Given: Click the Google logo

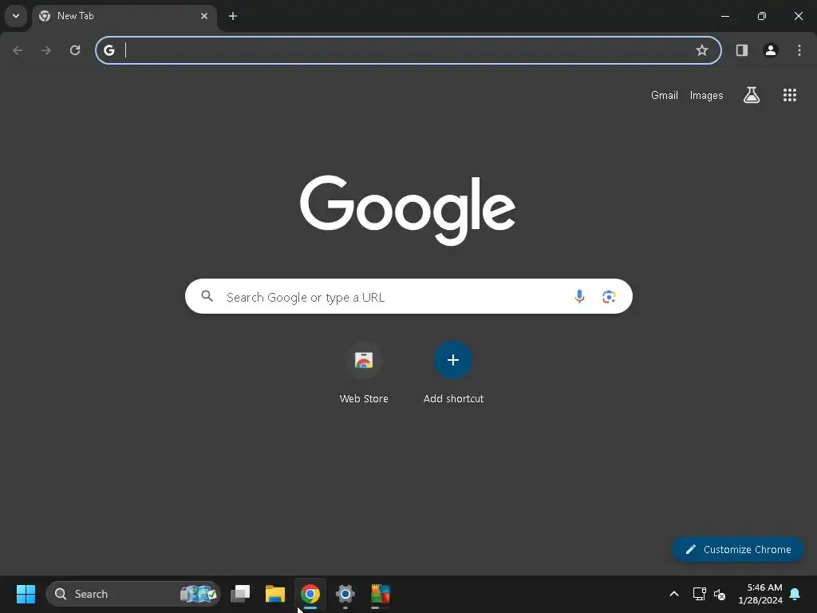Looking at the screenshot, I should [x=408, y=210].
